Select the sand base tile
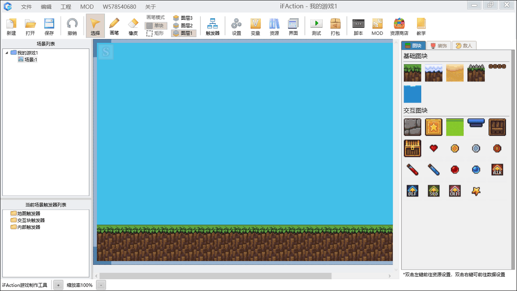517x291 pixels. [x=455, y=73]
